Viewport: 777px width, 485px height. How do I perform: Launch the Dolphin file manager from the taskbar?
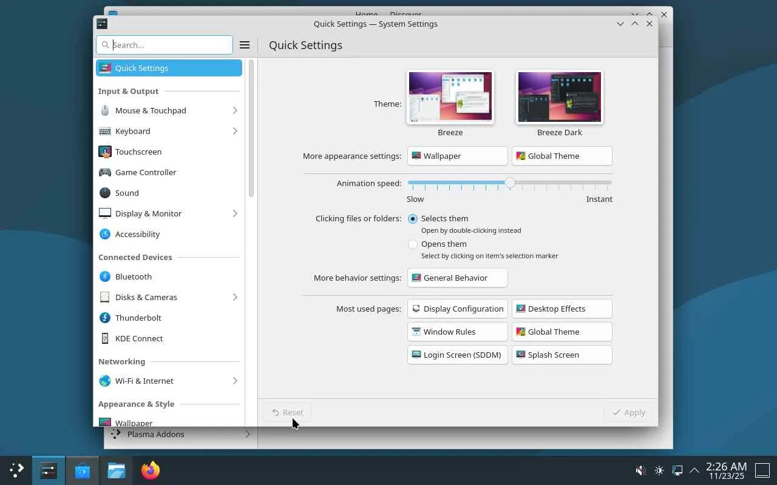116,470
